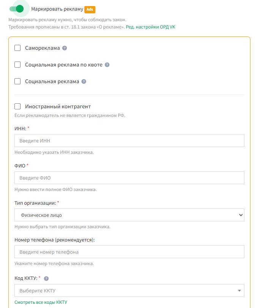This screenshot has height=308, width=255.
Task: Click the Введите ФИО text field
Action: (129, 178)
